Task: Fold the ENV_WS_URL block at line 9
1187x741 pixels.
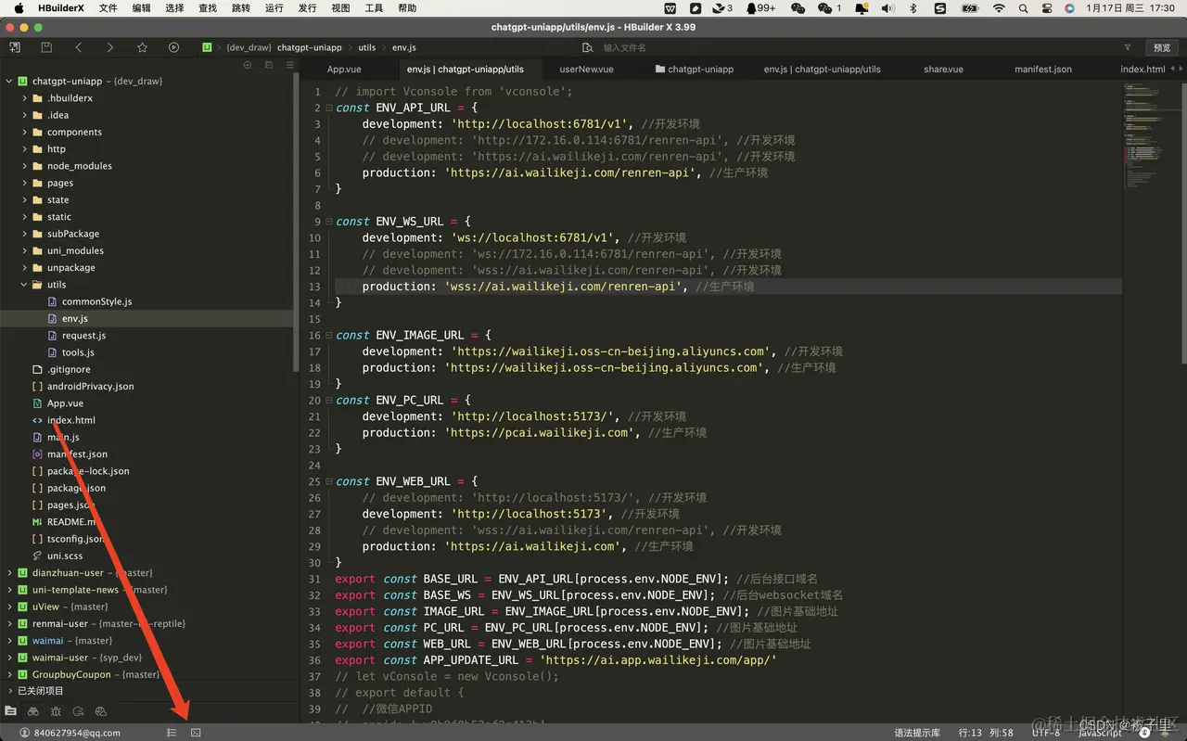Action: point(329,222)
